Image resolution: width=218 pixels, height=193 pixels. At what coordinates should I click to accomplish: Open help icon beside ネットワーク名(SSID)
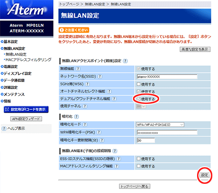coord(100,76)
